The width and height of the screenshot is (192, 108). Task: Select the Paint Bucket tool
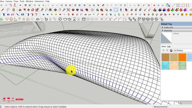[50, 10]
